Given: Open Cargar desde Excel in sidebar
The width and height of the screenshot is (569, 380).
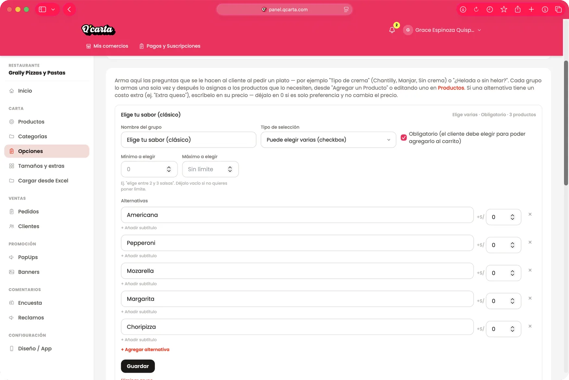Looking at the screenshot, I should (x=47, y=180).
